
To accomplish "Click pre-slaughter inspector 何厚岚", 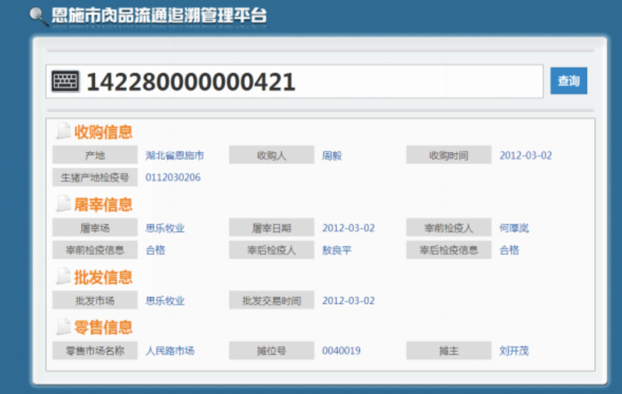I will pos(514,228).
